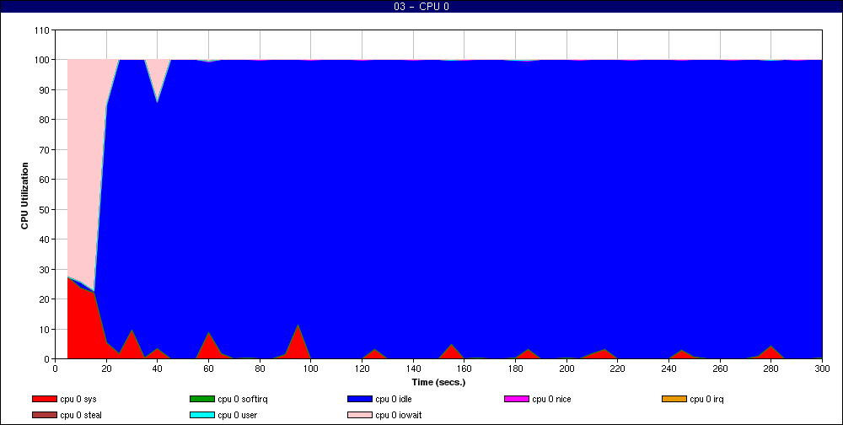Select the 'cpu 0 sys' legend label

pyautogui.click(x=78, y=399)
